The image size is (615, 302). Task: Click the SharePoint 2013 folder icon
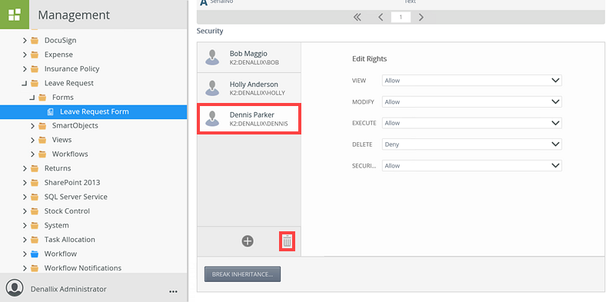(x=35, y=183)
